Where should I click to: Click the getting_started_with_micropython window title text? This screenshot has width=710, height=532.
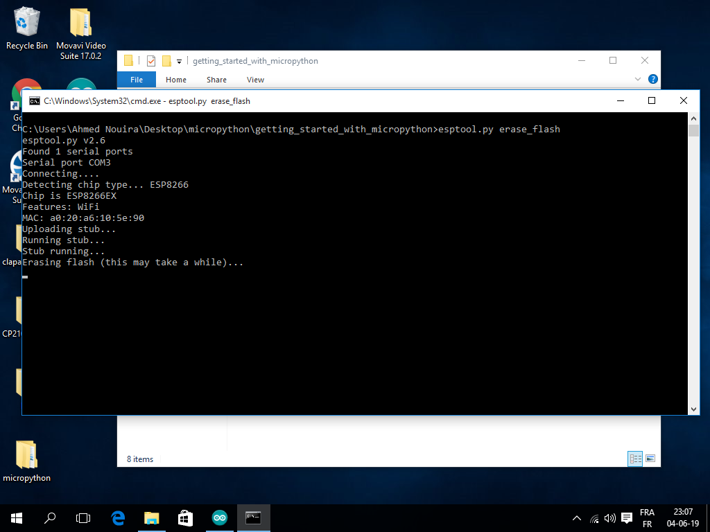[255, 61]
